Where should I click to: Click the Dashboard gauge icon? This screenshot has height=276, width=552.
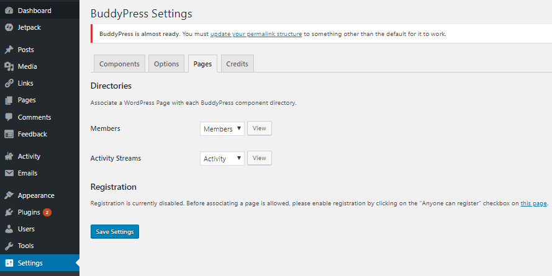pos(9,11)
